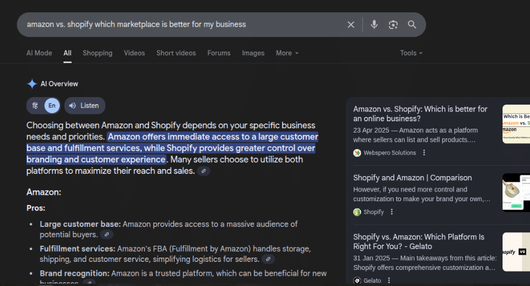Click the Shopify source logo icon

click(x=357, y=212)
